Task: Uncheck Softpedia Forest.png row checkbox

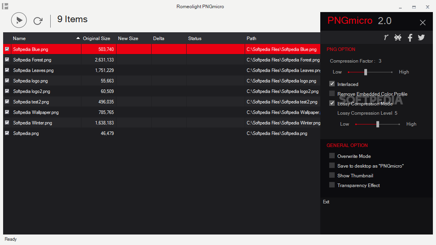Action: tap(7, 59)
